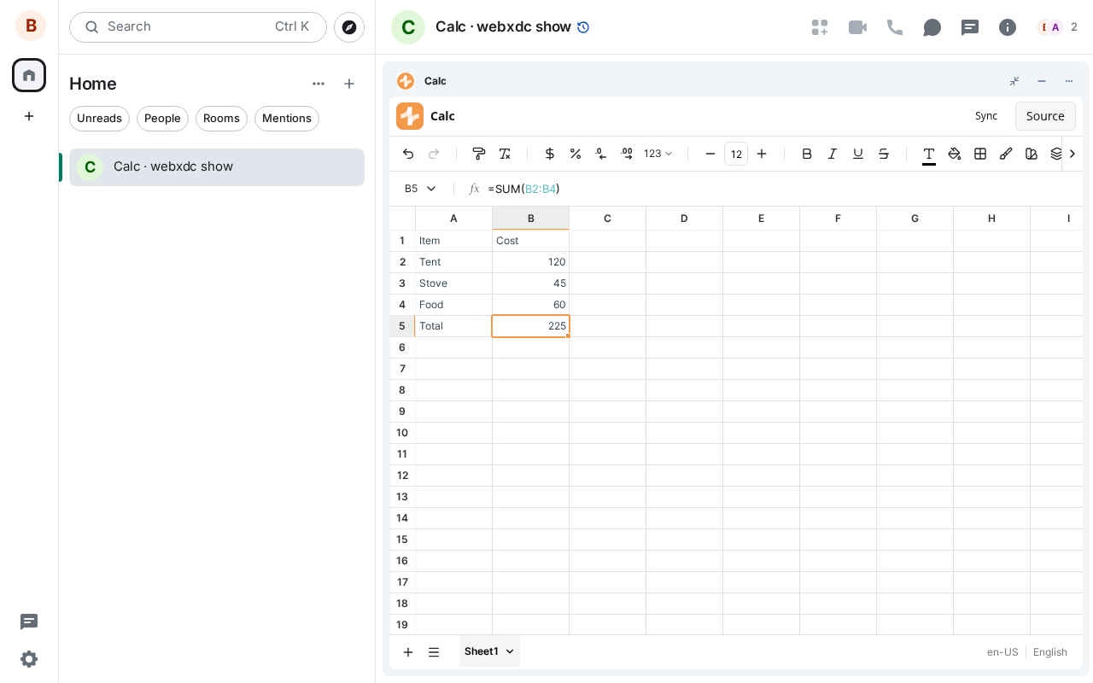The width and height of the screenshot is (1093, 683).
Task: Open the Sheet1 tab dropdown
Action: tap(510, 651)
